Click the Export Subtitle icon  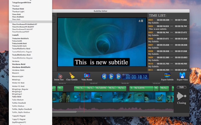(x=167, y=75)
